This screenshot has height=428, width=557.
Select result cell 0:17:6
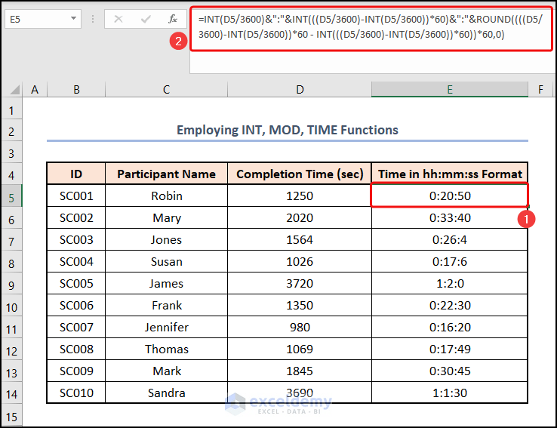coord(450,262)
